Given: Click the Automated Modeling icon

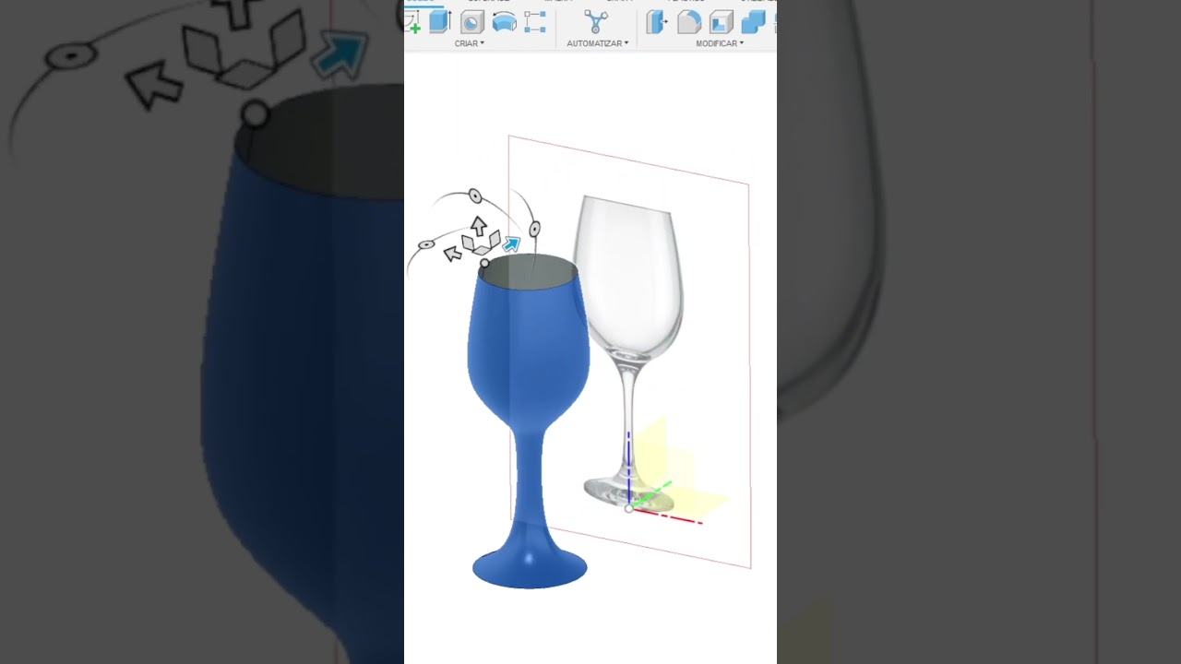Looking at the screenshot, I should (x=596, y=22).
